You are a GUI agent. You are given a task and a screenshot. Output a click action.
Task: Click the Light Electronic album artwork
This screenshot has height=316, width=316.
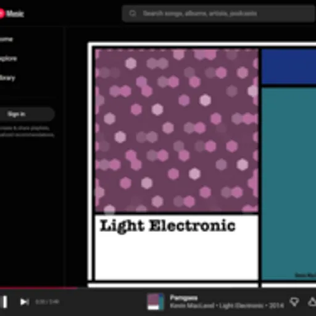pos(202,165)
